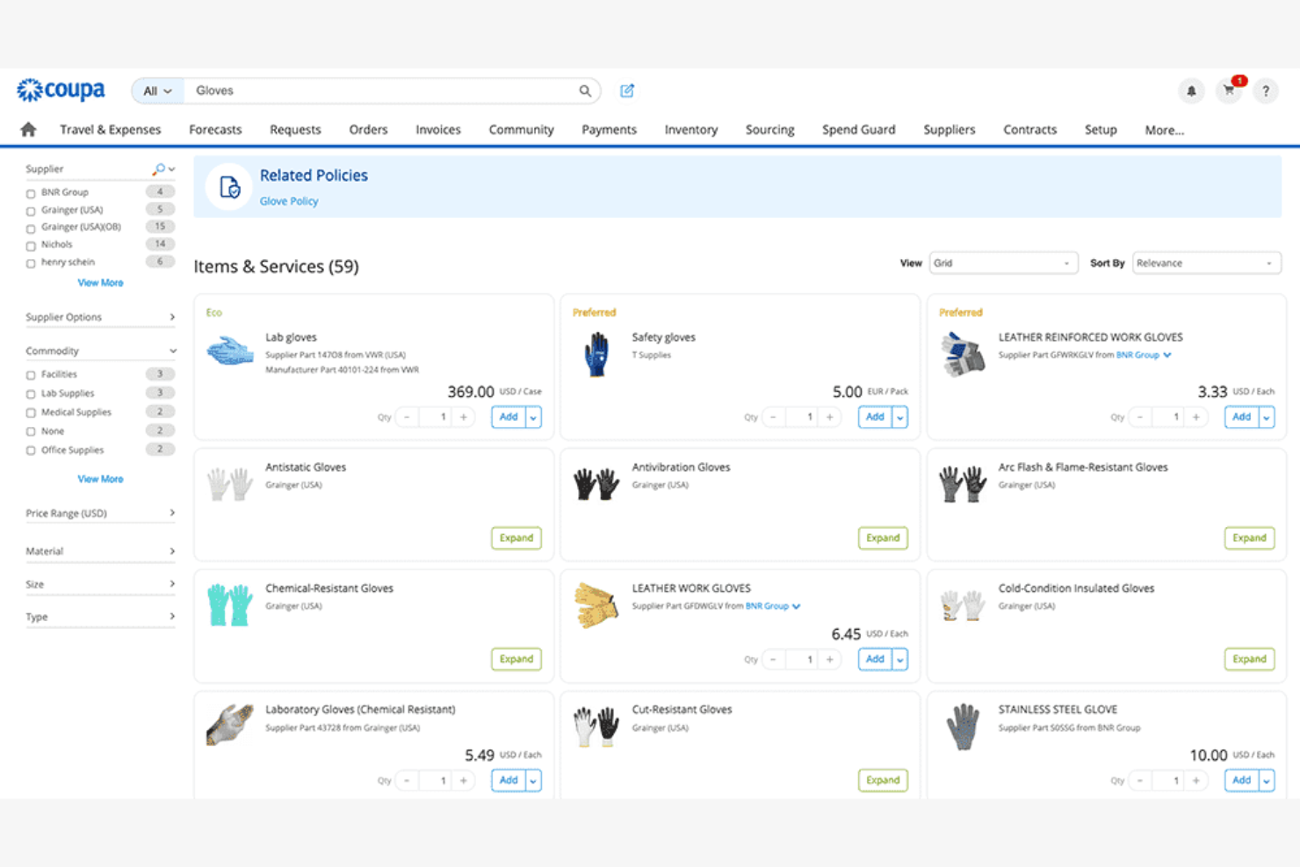1300x867 pixels.
Task: Increase quantity for Lab gloves
Action: [x=464, y=417]
